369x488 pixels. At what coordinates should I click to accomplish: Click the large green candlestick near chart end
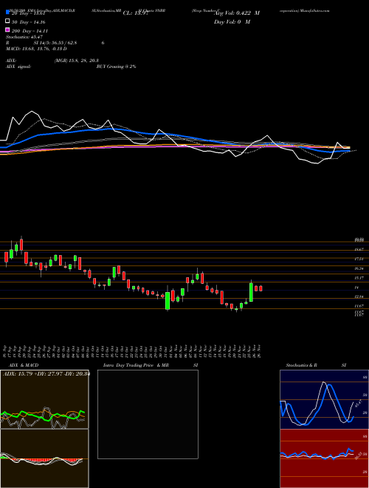[251, 291]
